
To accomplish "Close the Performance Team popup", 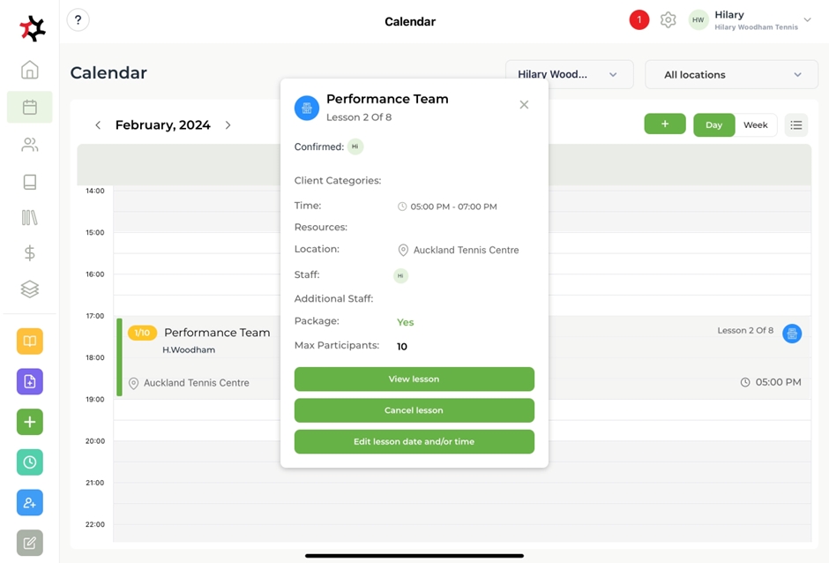I will 524,105.
